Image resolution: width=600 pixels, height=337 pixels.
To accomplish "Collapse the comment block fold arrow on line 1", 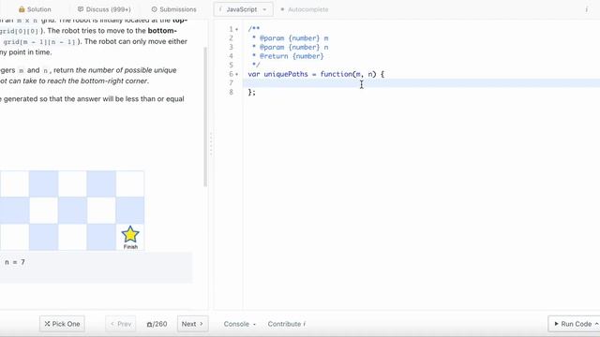I will [237, 29].
